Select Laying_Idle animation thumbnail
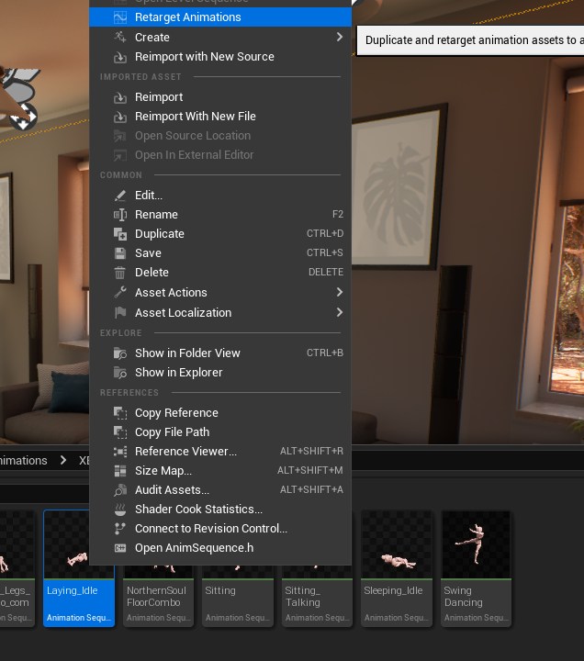 pyautogui.click(x=79, y=568)
